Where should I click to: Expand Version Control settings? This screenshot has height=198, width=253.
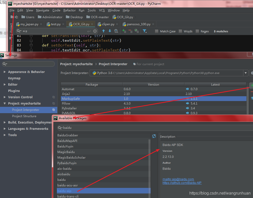[5, 97]
